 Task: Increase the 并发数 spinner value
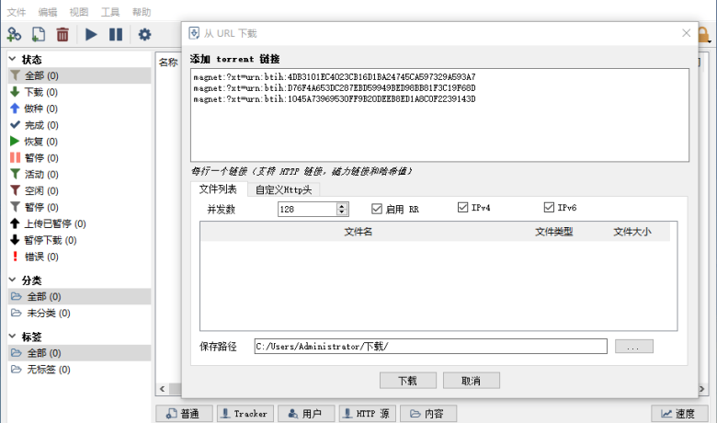click(x=342, y=206)
